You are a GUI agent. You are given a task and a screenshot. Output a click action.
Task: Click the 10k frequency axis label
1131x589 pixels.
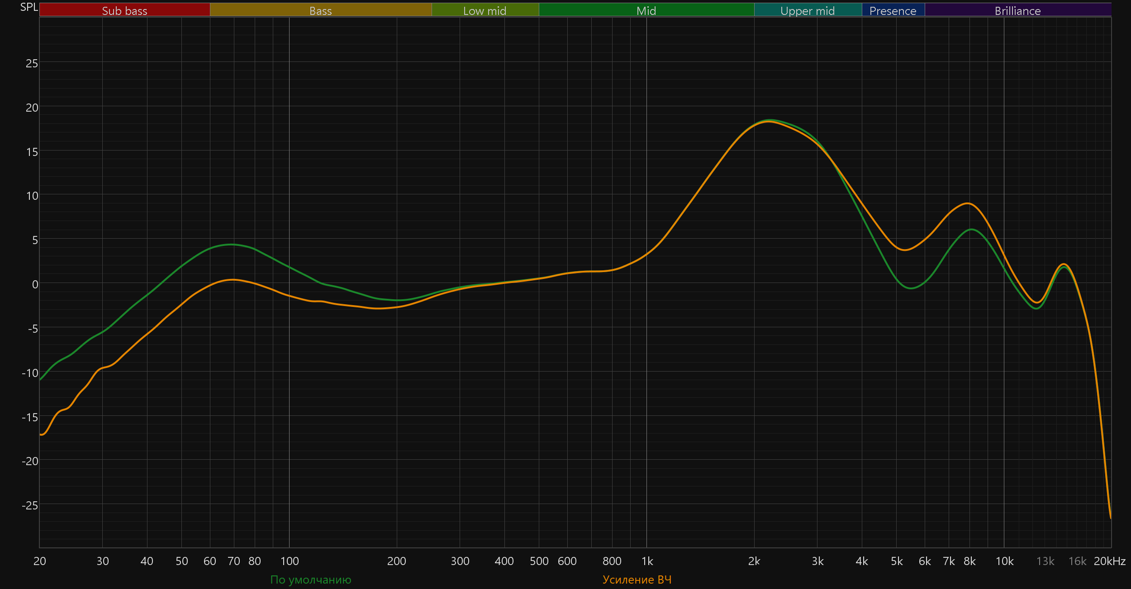1004,561
